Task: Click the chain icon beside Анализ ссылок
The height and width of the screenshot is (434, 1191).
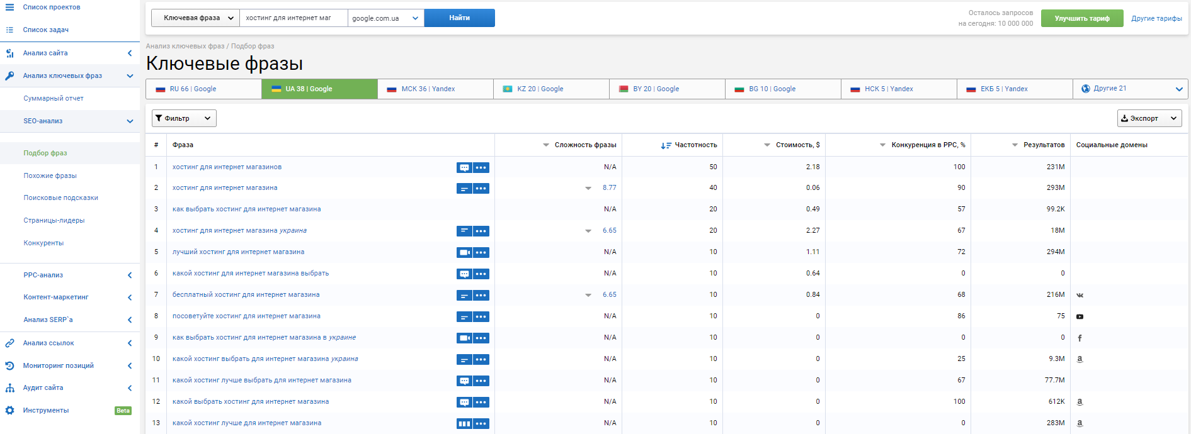Action: point(9,343)
